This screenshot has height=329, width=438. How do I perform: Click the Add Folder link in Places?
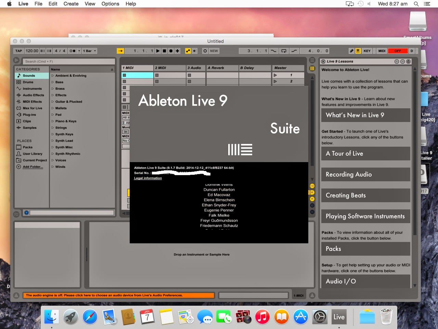tap(33, 167)
